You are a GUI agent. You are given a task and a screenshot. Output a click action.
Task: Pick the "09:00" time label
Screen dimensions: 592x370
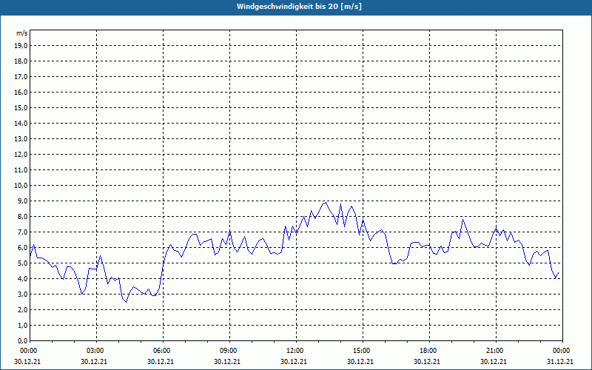(x=229, y=351)
